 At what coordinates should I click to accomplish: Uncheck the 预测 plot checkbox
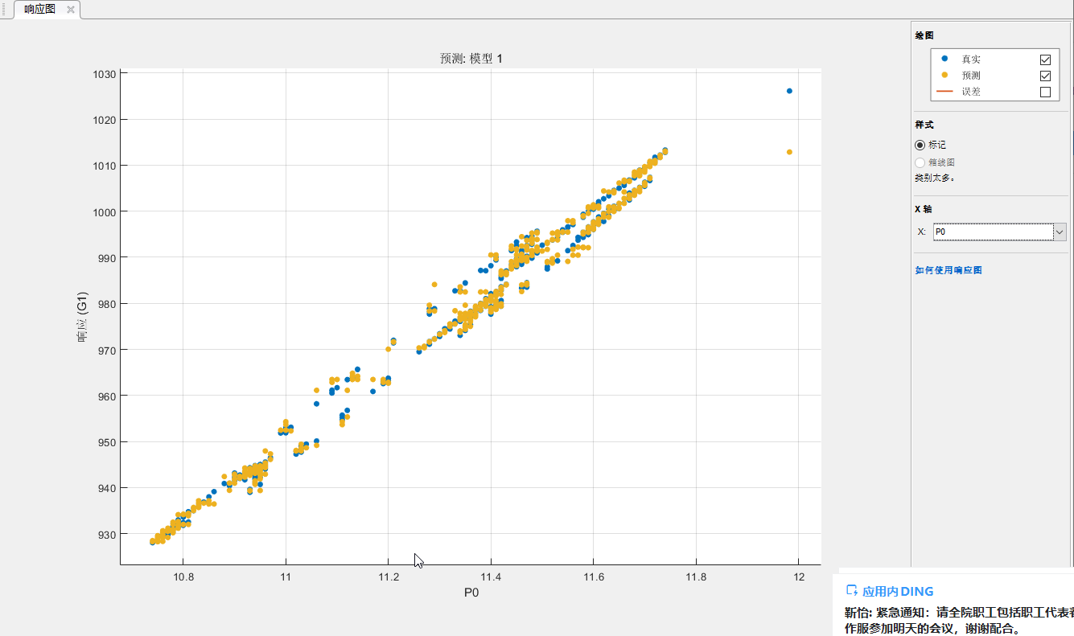(x=1045, y=76)
